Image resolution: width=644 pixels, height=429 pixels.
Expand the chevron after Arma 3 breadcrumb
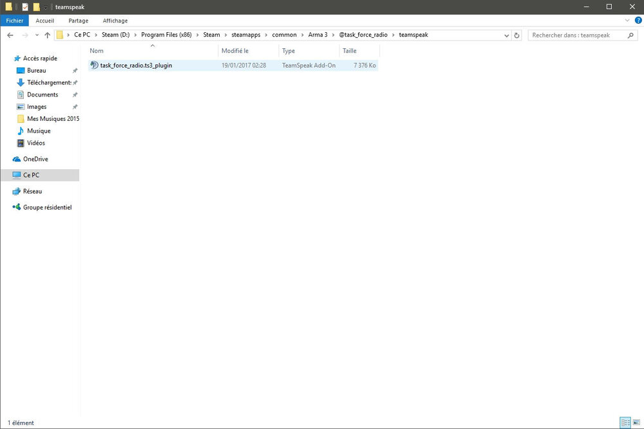[x=334, y=35]
